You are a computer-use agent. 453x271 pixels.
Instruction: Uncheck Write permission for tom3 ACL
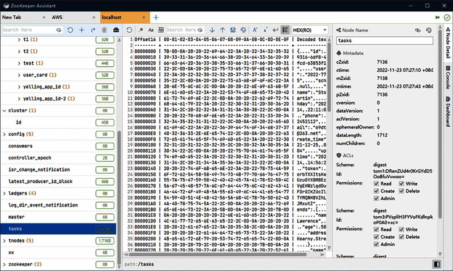(x=401, y=230)
